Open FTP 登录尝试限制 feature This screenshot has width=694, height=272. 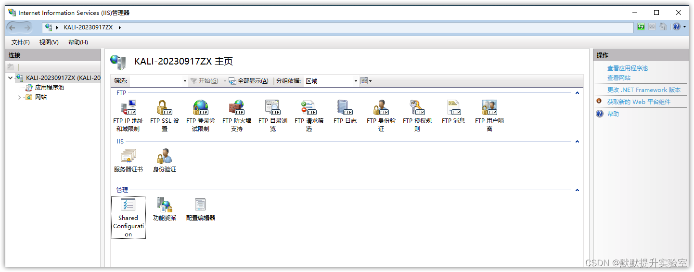coord(201,116)
